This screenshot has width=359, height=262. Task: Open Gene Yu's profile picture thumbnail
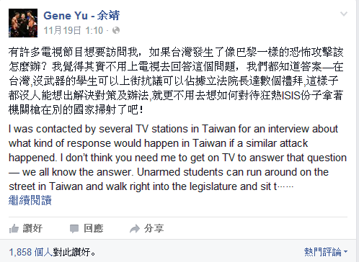[23, 23]
